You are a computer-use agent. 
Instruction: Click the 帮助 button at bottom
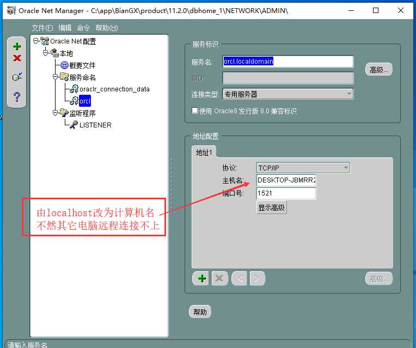[x=200, y=312]
